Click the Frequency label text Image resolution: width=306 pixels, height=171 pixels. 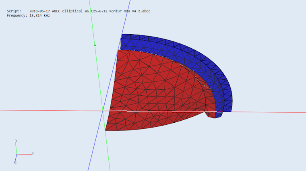coord(17,15)
